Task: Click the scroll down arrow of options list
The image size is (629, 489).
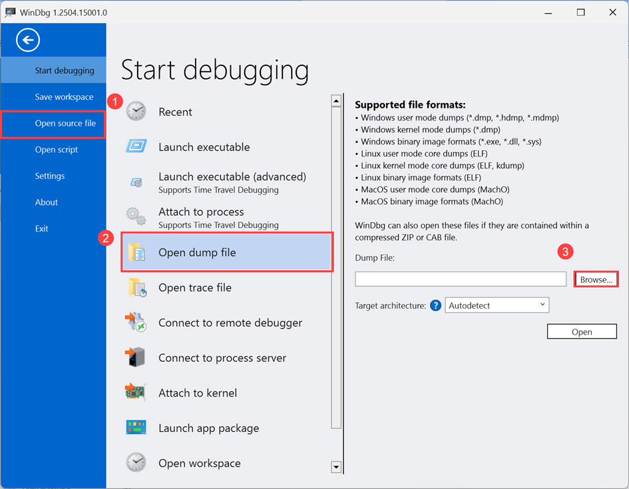Action: coord(336,467)
